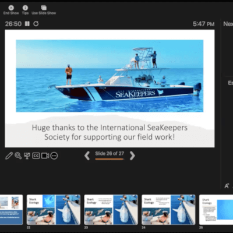Activate the zoom magnifier tool
The height and width of the screenshot is (233, 233).
tap(18, 156)
